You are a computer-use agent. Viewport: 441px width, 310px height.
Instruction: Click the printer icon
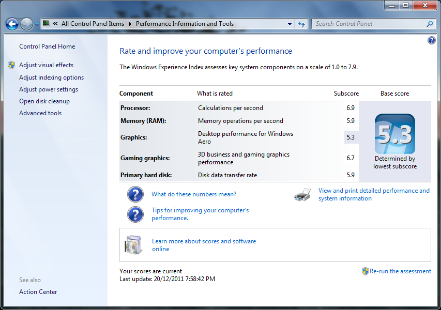(x=302, y=194)
